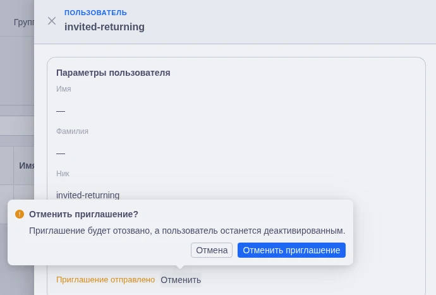Click the popup's Приглашение будет отозвано description

(x=187, y=231)
